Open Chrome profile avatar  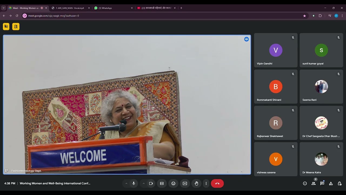point(336,16)
